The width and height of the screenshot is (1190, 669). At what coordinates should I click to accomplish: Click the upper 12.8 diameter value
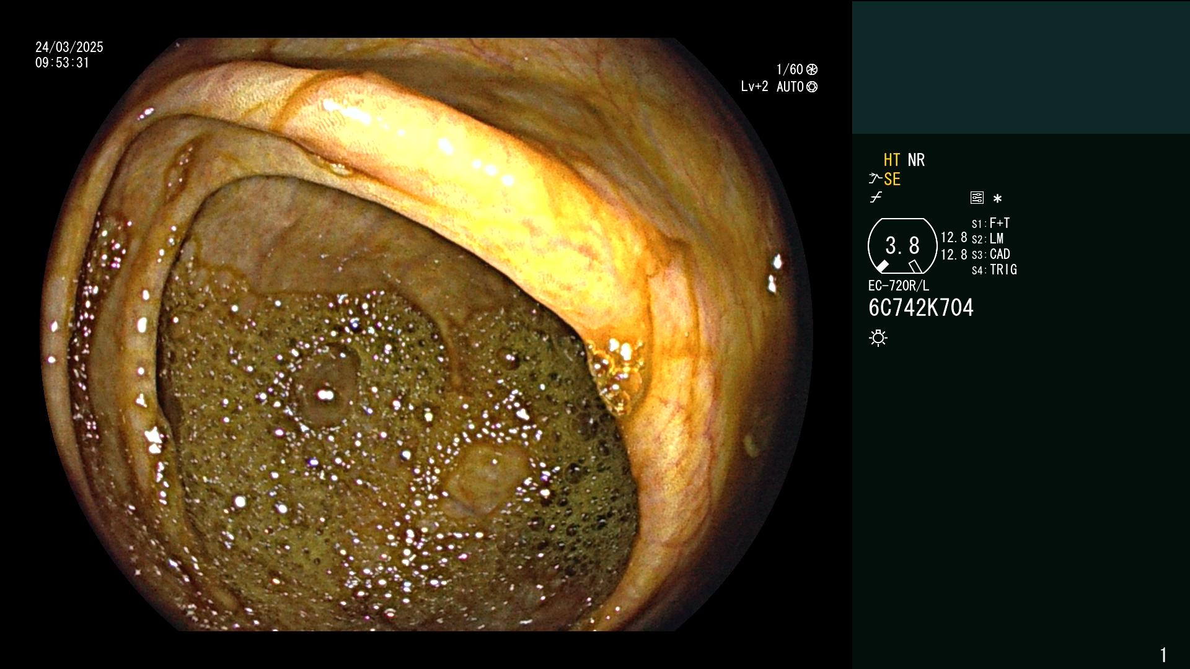[954, 238]
